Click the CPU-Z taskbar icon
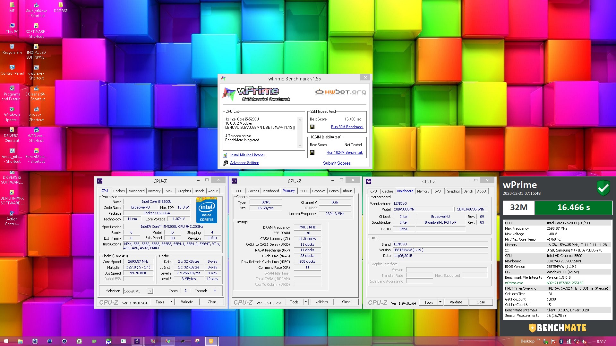 tap(137, 341)
